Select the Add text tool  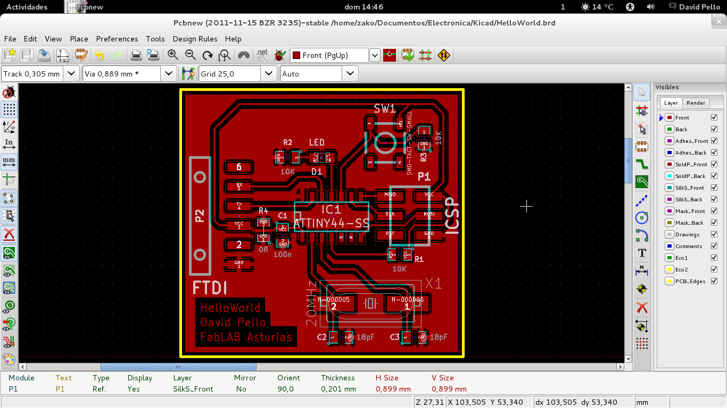642,253
